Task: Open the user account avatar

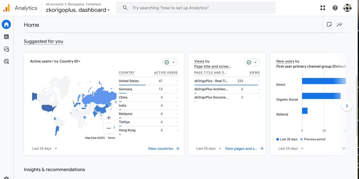Action: click(x=347, y=8)
